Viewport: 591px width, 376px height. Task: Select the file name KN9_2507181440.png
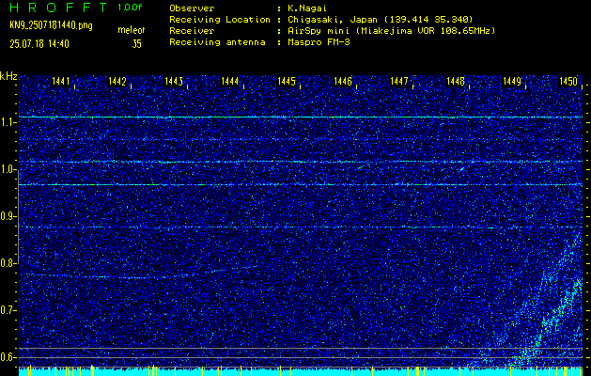point(51,25)
